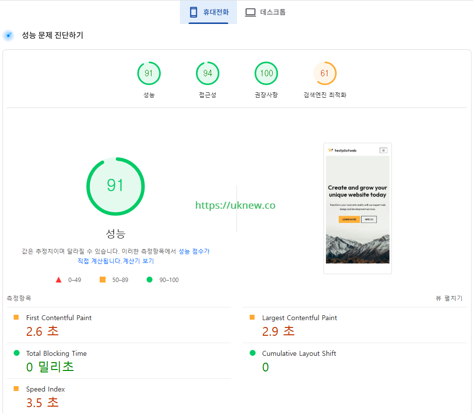Click the 검색엔진 최적화 gauge showing 61
Screen dimensions: 473x413
click(x=325, y=73)
